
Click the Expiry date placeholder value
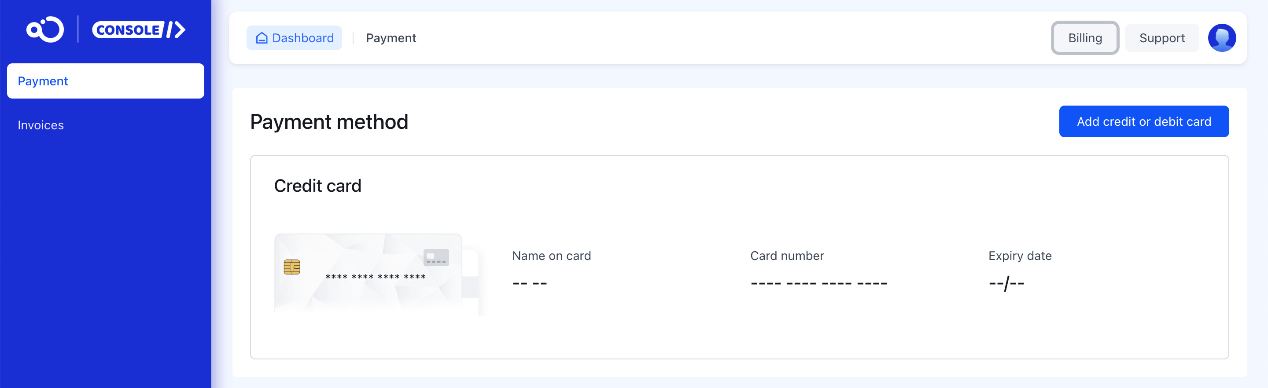click(x=1006, y=284)
